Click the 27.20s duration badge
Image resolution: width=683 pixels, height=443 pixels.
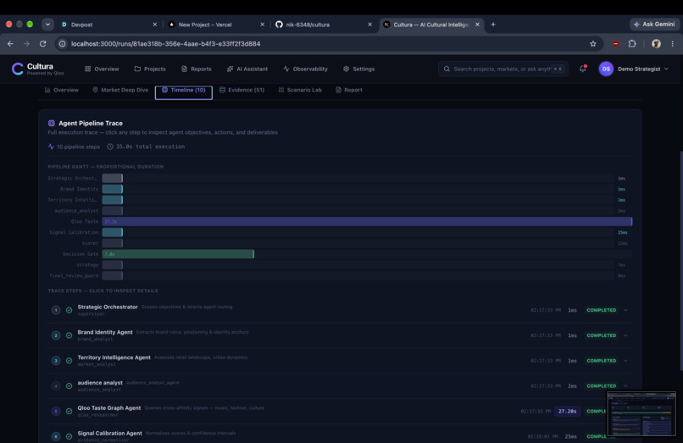tap(567, 411)
